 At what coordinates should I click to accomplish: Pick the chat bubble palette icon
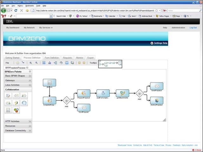point(24,103)
